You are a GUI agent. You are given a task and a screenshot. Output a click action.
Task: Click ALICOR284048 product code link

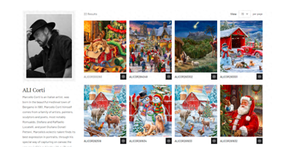point(138,77)
